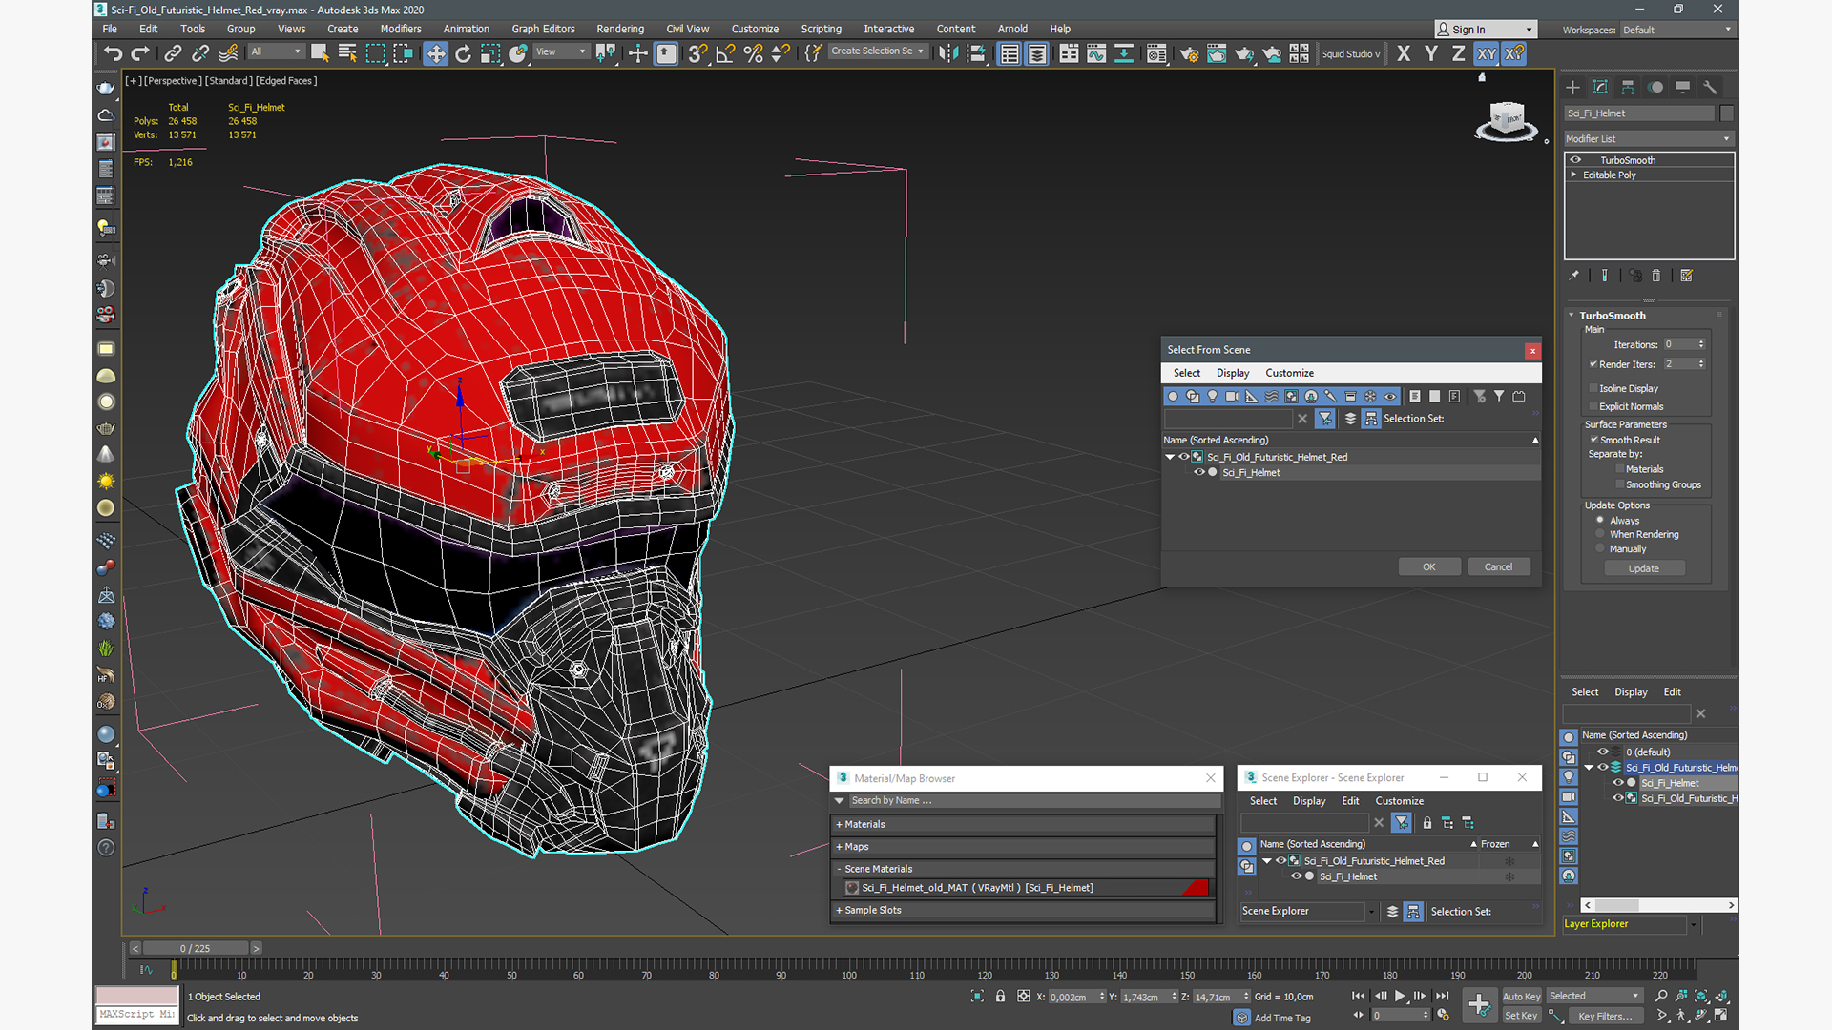
Task: Open the Sign In dropdown
Action: tap(1486, 30)
